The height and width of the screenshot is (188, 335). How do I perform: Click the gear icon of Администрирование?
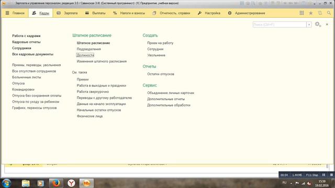click(230, 13)
